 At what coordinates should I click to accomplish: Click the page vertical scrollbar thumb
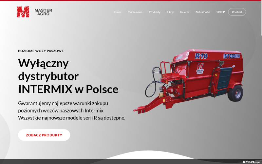pos(261,18)
